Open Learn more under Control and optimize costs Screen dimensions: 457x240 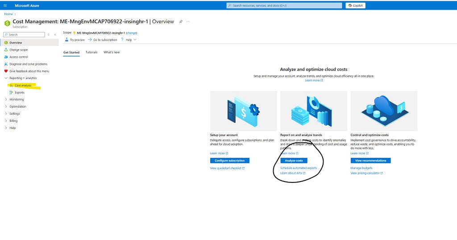359,153
